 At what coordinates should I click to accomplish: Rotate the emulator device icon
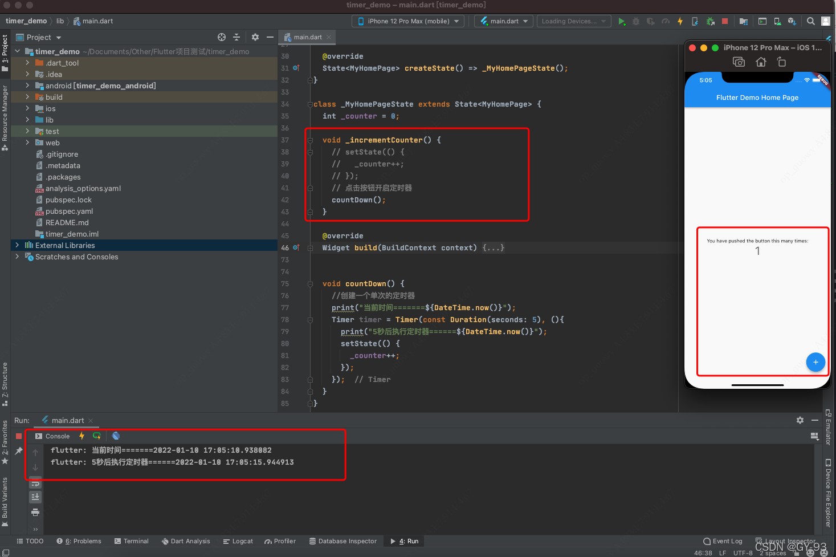tap(781, 62)
